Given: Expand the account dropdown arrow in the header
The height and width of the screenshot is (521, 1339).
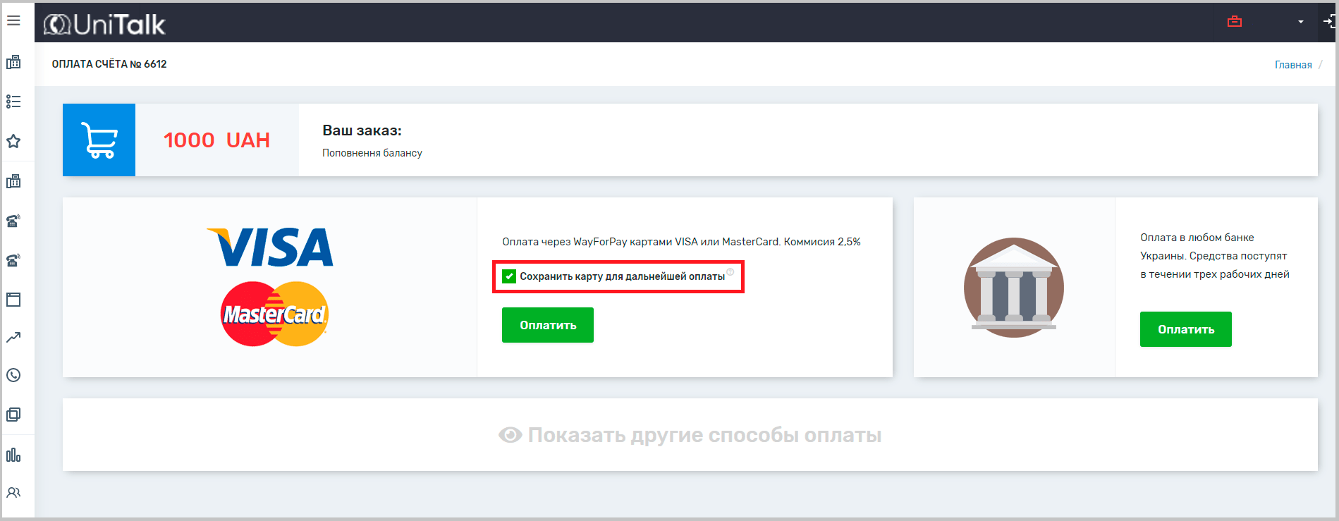Looking at the screenshot, I should pos(1301,22).
